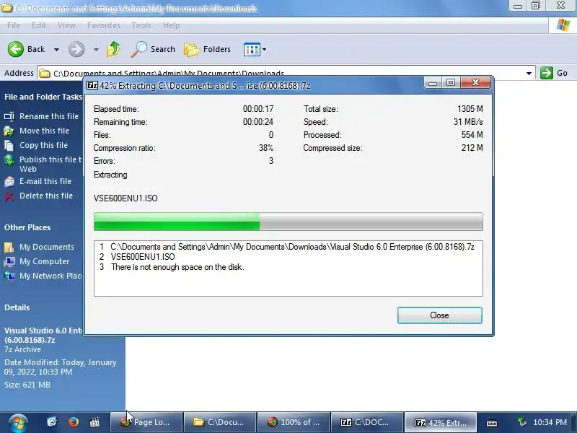Open the File menu
This screenshot has height=433, width=577.
pyautogui.click(x=14, y=25)
